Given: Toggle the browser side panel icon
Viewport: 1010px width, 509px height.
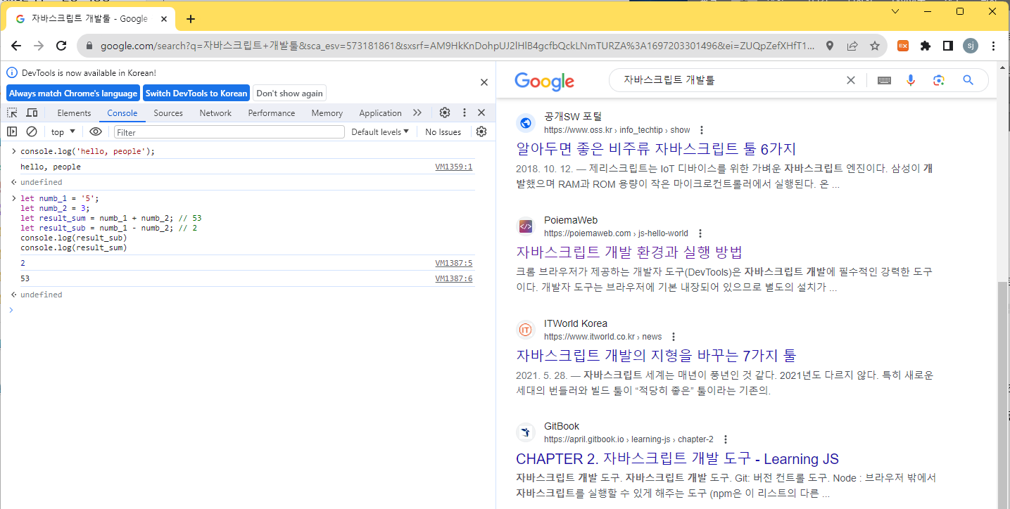Looking at the screenshot, I should click(x=948, y=46).
